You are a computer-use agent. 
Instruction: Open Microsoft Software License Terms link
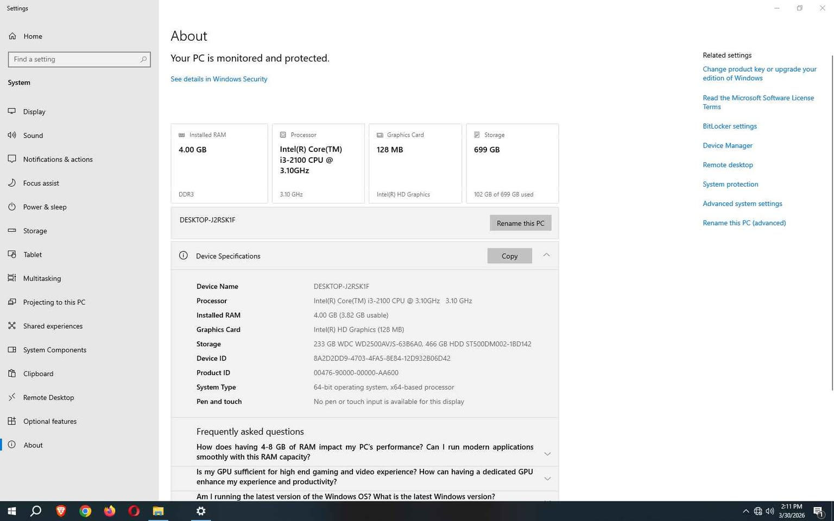(758, 102)
